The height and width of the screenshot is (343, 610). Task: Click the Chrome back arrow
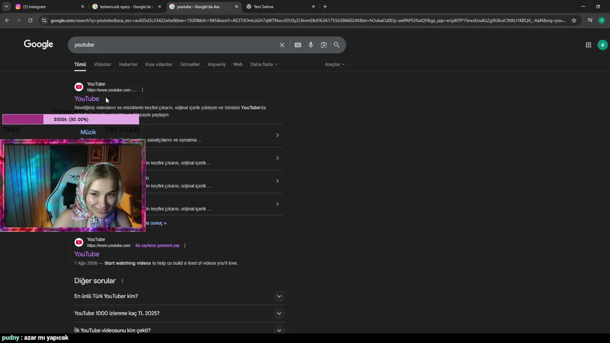7,20
